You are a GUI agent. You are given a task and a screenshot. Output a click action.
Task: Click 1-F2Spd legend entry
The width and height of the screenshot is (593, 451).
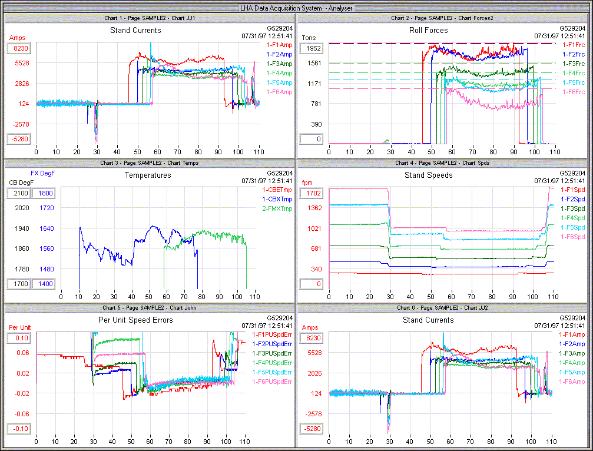(572, 199)
